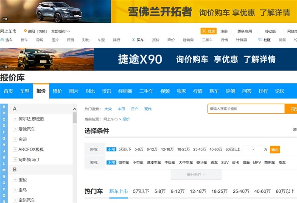Click hot search link 丰田

click(x=121, y=109)
